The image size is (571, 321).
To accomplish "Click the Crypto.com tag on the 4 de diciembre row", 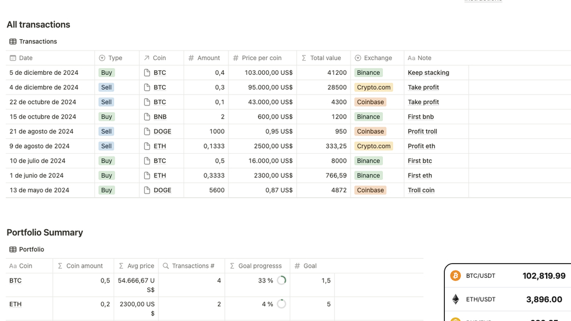I will click(x=373, y=87).
